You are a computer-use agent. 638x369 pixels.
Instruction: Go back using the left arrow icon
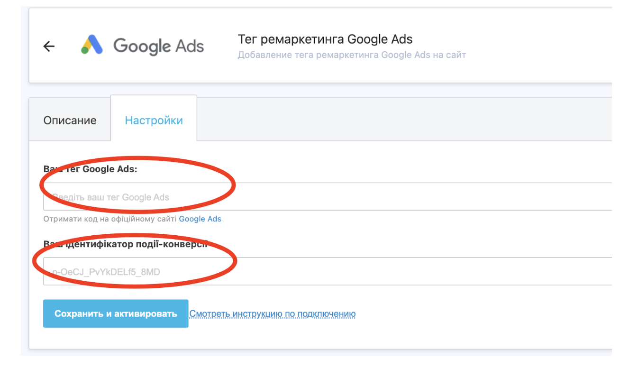49,46
